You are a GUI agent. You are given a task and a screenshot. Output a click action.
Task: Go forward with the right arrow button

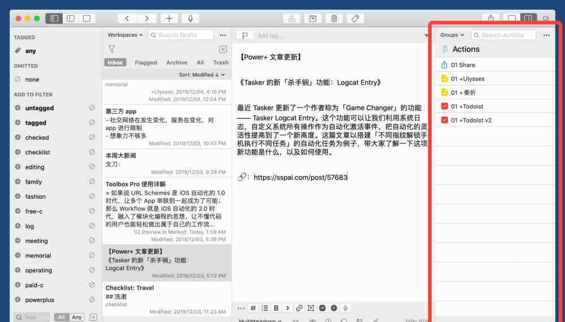click(147, 19)
